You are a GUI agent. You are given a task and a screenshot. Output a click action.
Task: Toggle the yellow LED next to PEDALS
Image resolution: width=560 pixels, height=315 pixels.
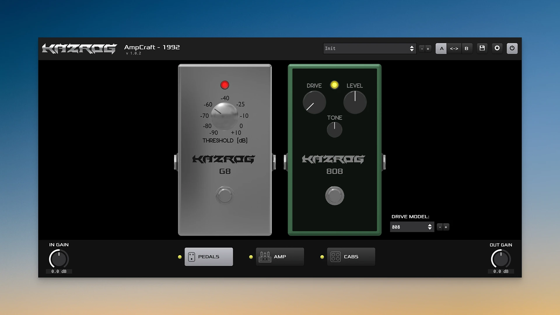pyautogui.click(x=180, y=257)
